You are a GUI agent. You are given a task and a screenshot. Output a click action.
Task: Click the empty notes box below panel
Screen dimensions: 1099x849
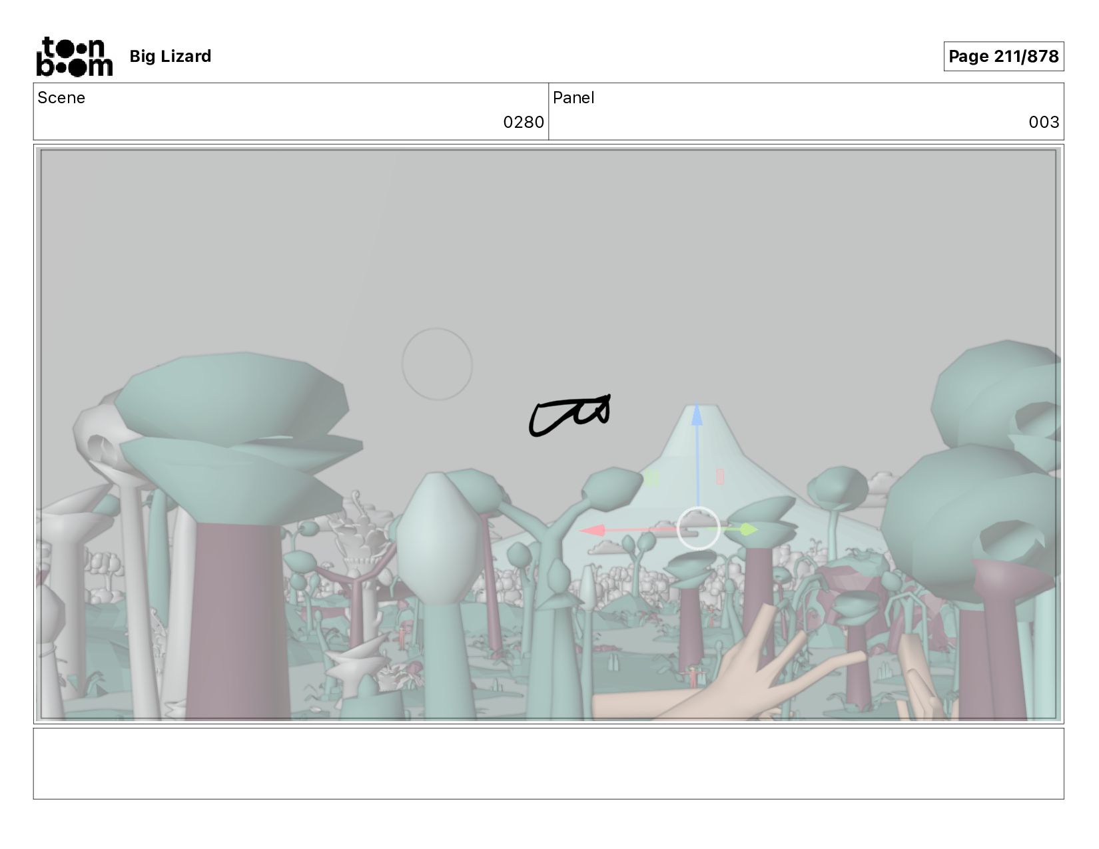(x=548, y=764)
